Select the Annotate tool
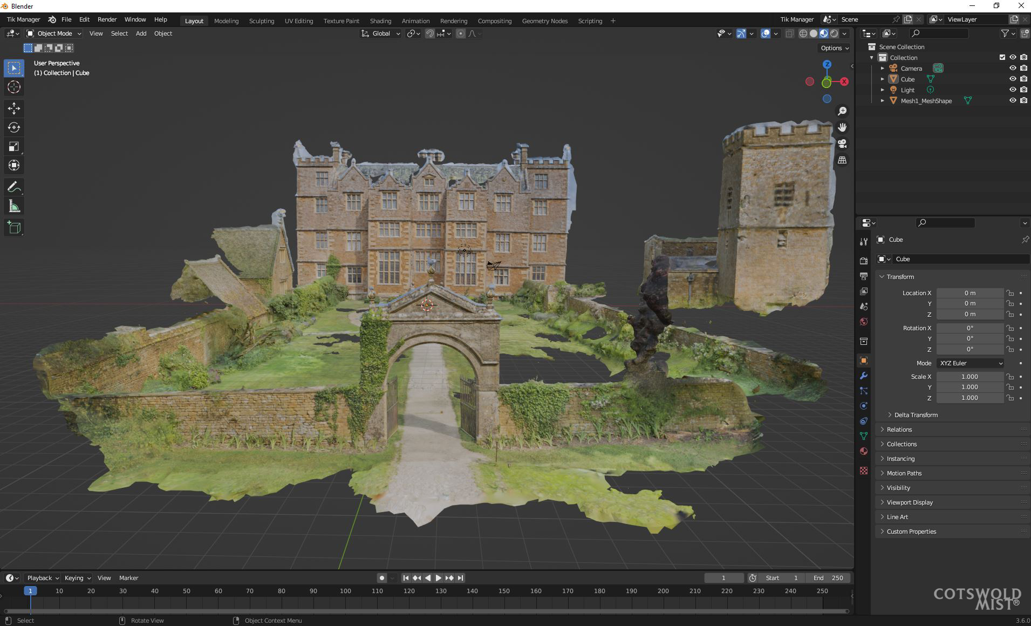 [14, 187]
